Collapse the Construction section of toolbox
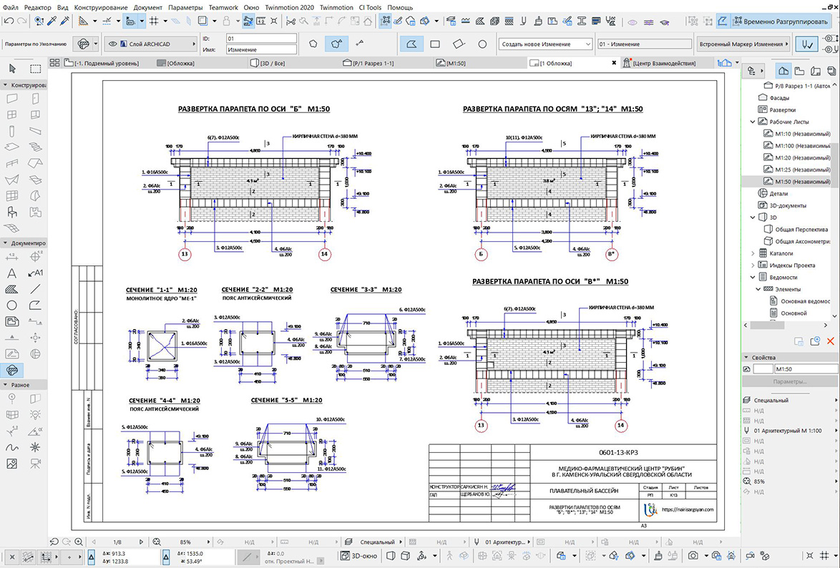The image size is (840, 568). [24, 84]
